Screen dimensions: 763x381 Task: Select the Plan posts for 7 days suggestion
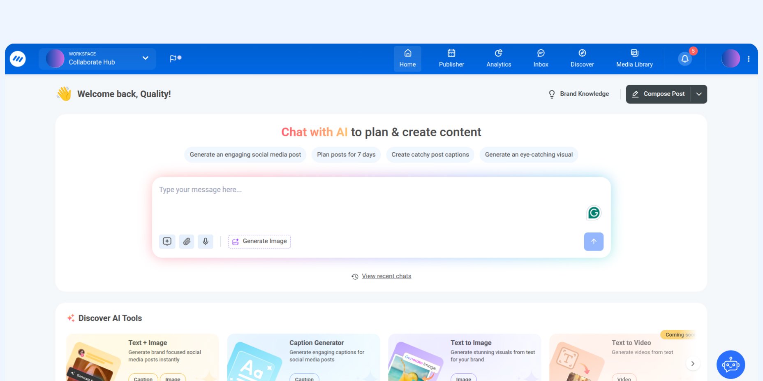click(346, 154)
